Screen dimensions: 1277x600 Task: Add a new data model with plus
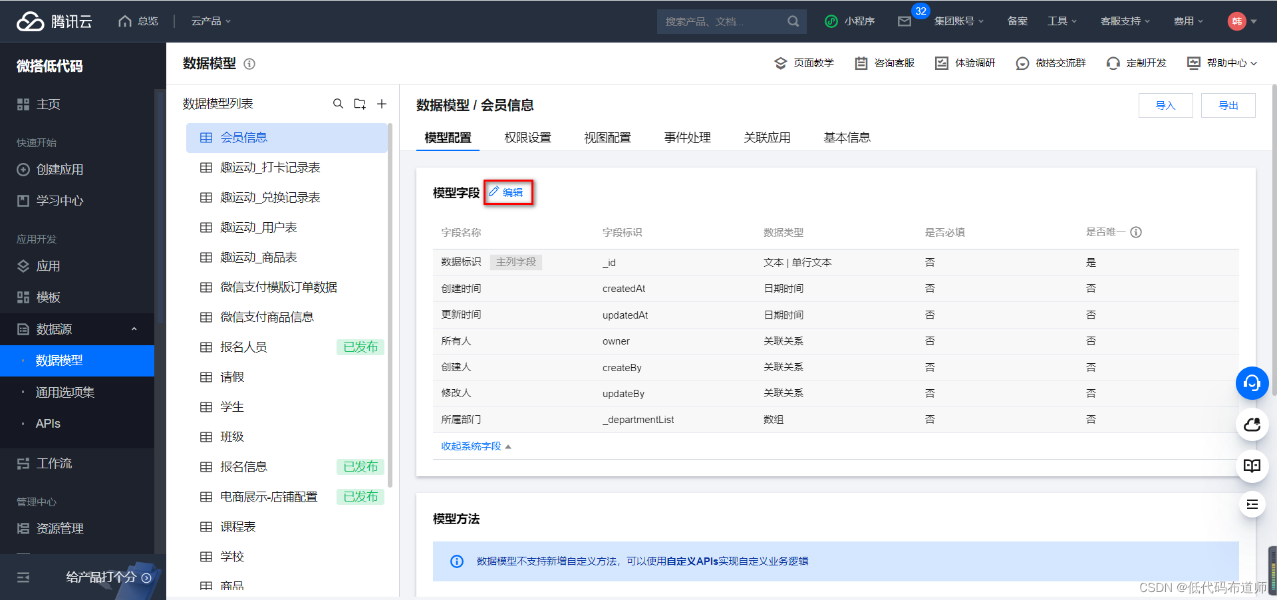[382, 104]
